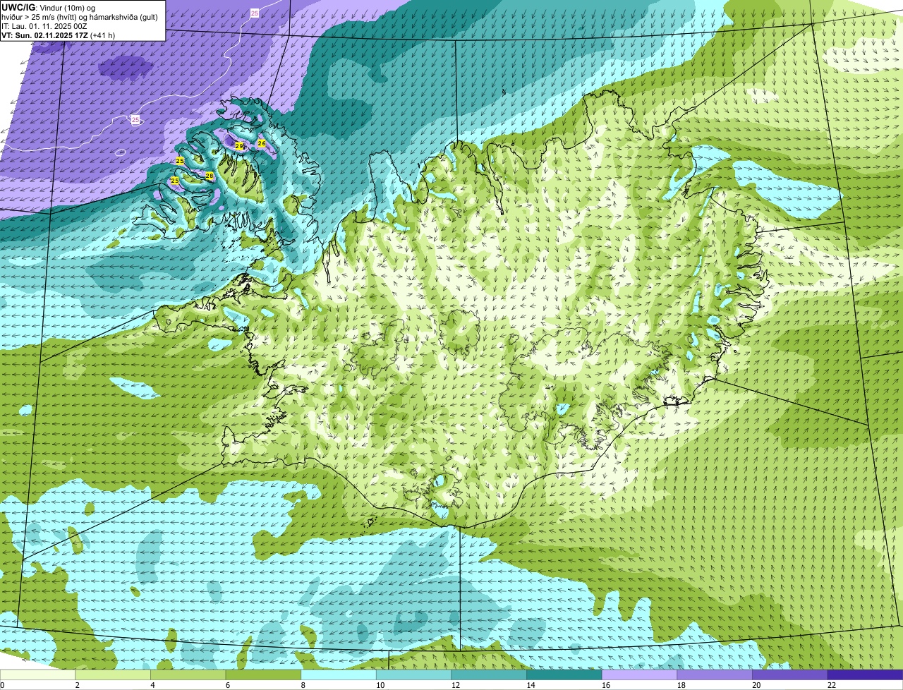Click the legend tick label 12
903x690 pixels.
click(456, 685)
